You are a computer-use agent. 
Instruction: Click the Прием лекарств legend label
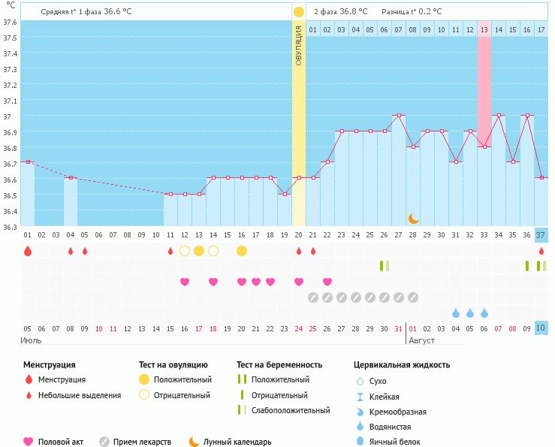pos(142,442)
